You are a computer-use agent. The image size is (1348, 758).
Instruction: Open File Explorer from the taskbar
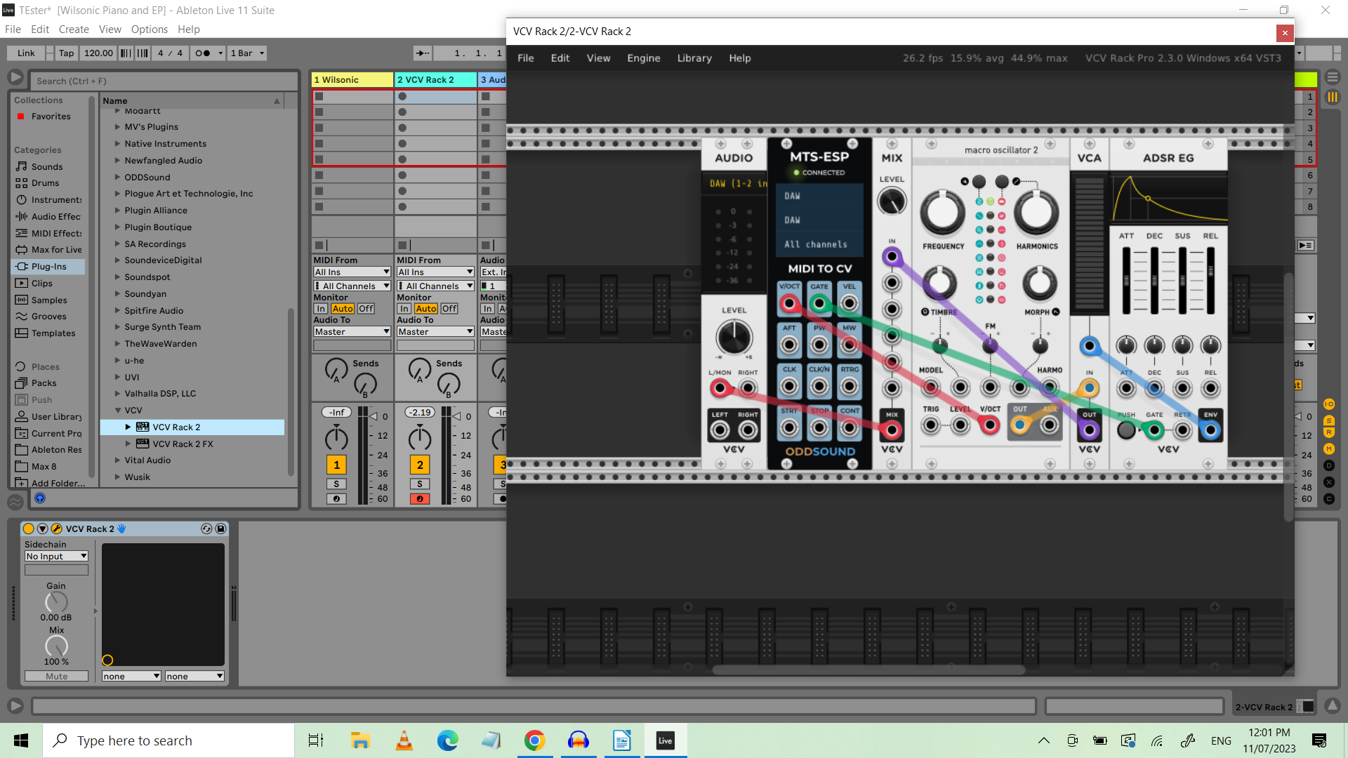tap(360, 740)
